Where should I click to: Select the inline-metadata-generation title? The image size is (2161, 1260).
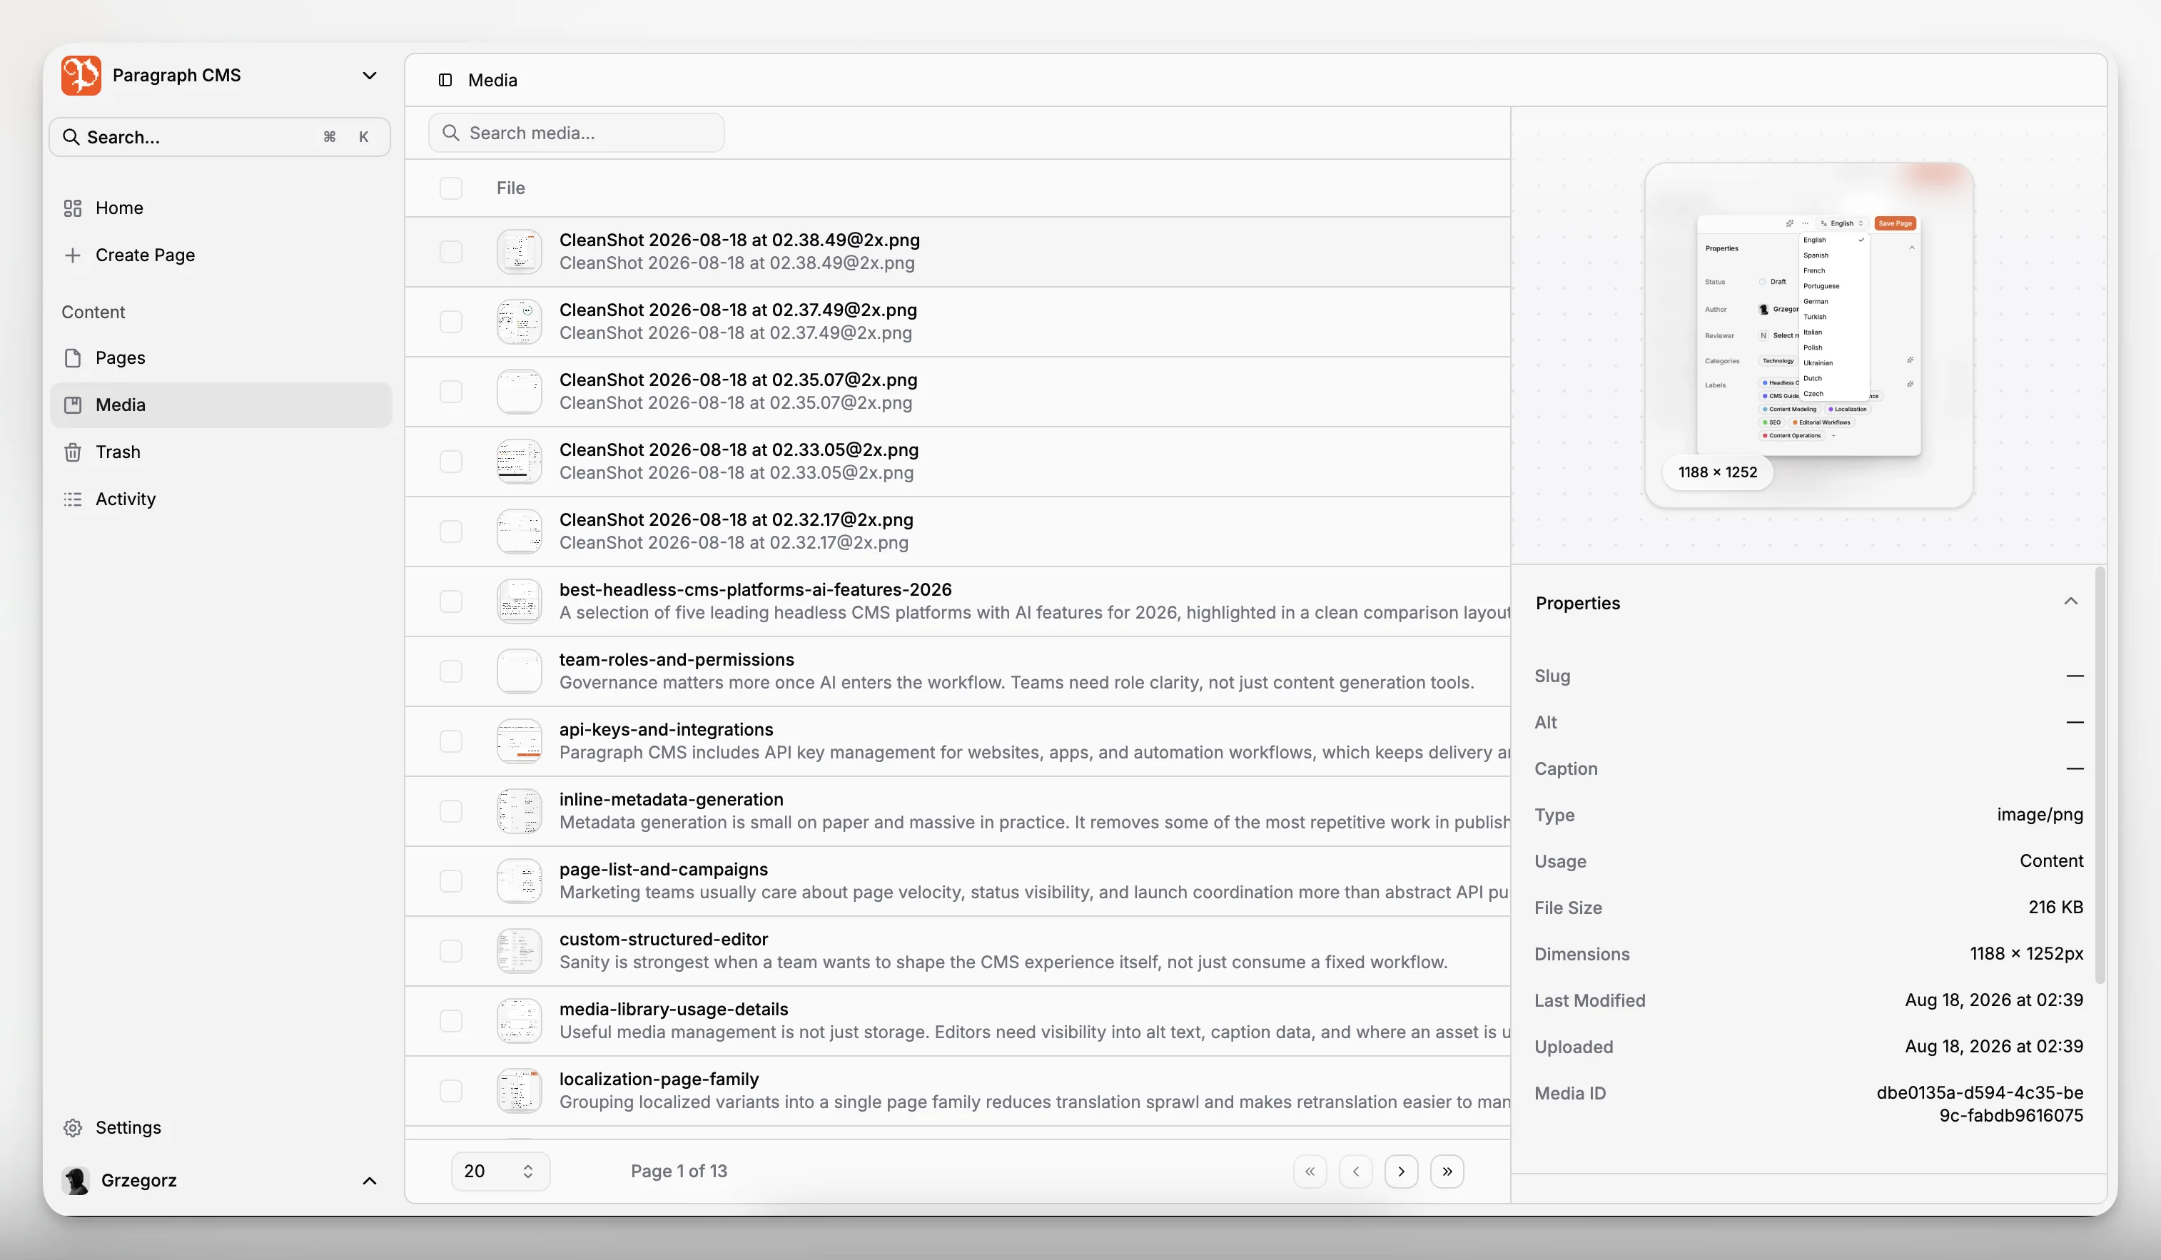click(672, 800)
